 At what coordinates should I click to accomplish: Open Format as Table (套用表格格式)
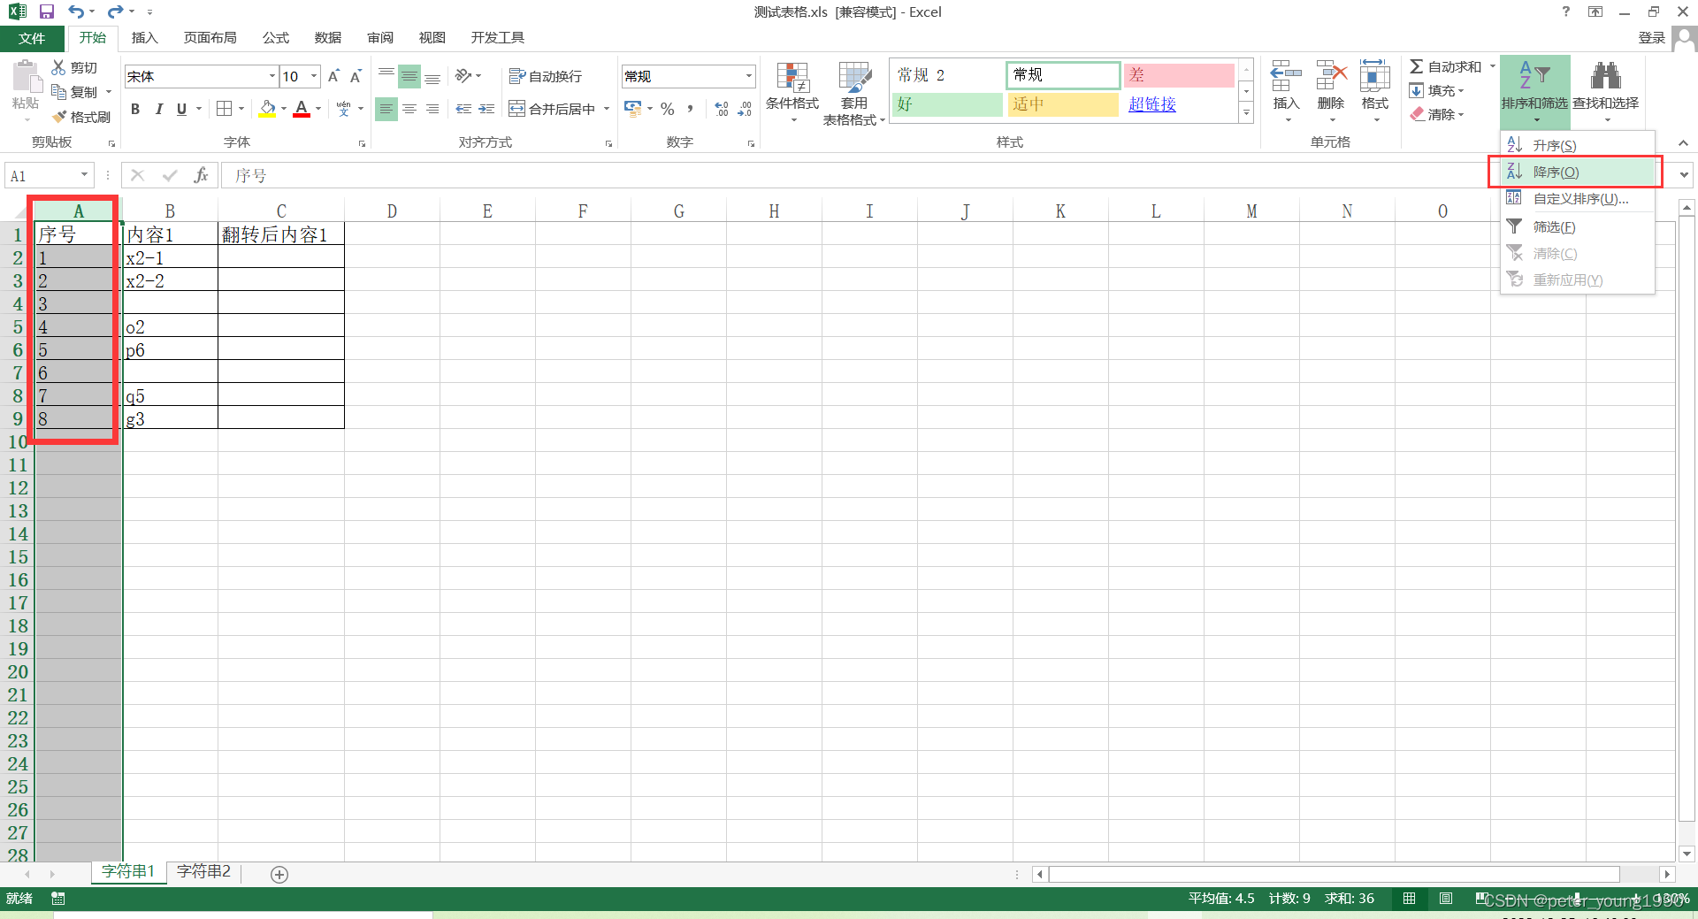[x=854, y=93]
